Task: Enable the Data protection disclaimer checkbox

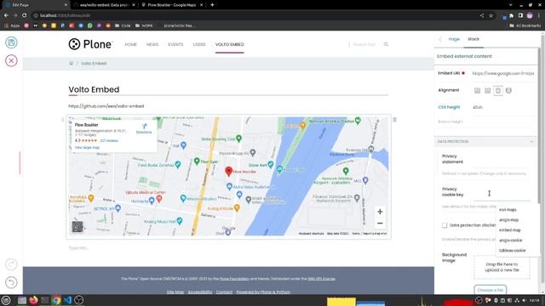Action: pos(445,225)
